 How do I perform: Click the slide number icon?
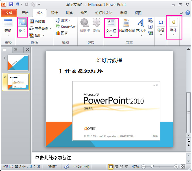click(x=150, y=27)
